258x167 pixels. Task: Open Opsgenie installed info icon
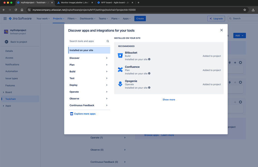[x=149, y=88]
